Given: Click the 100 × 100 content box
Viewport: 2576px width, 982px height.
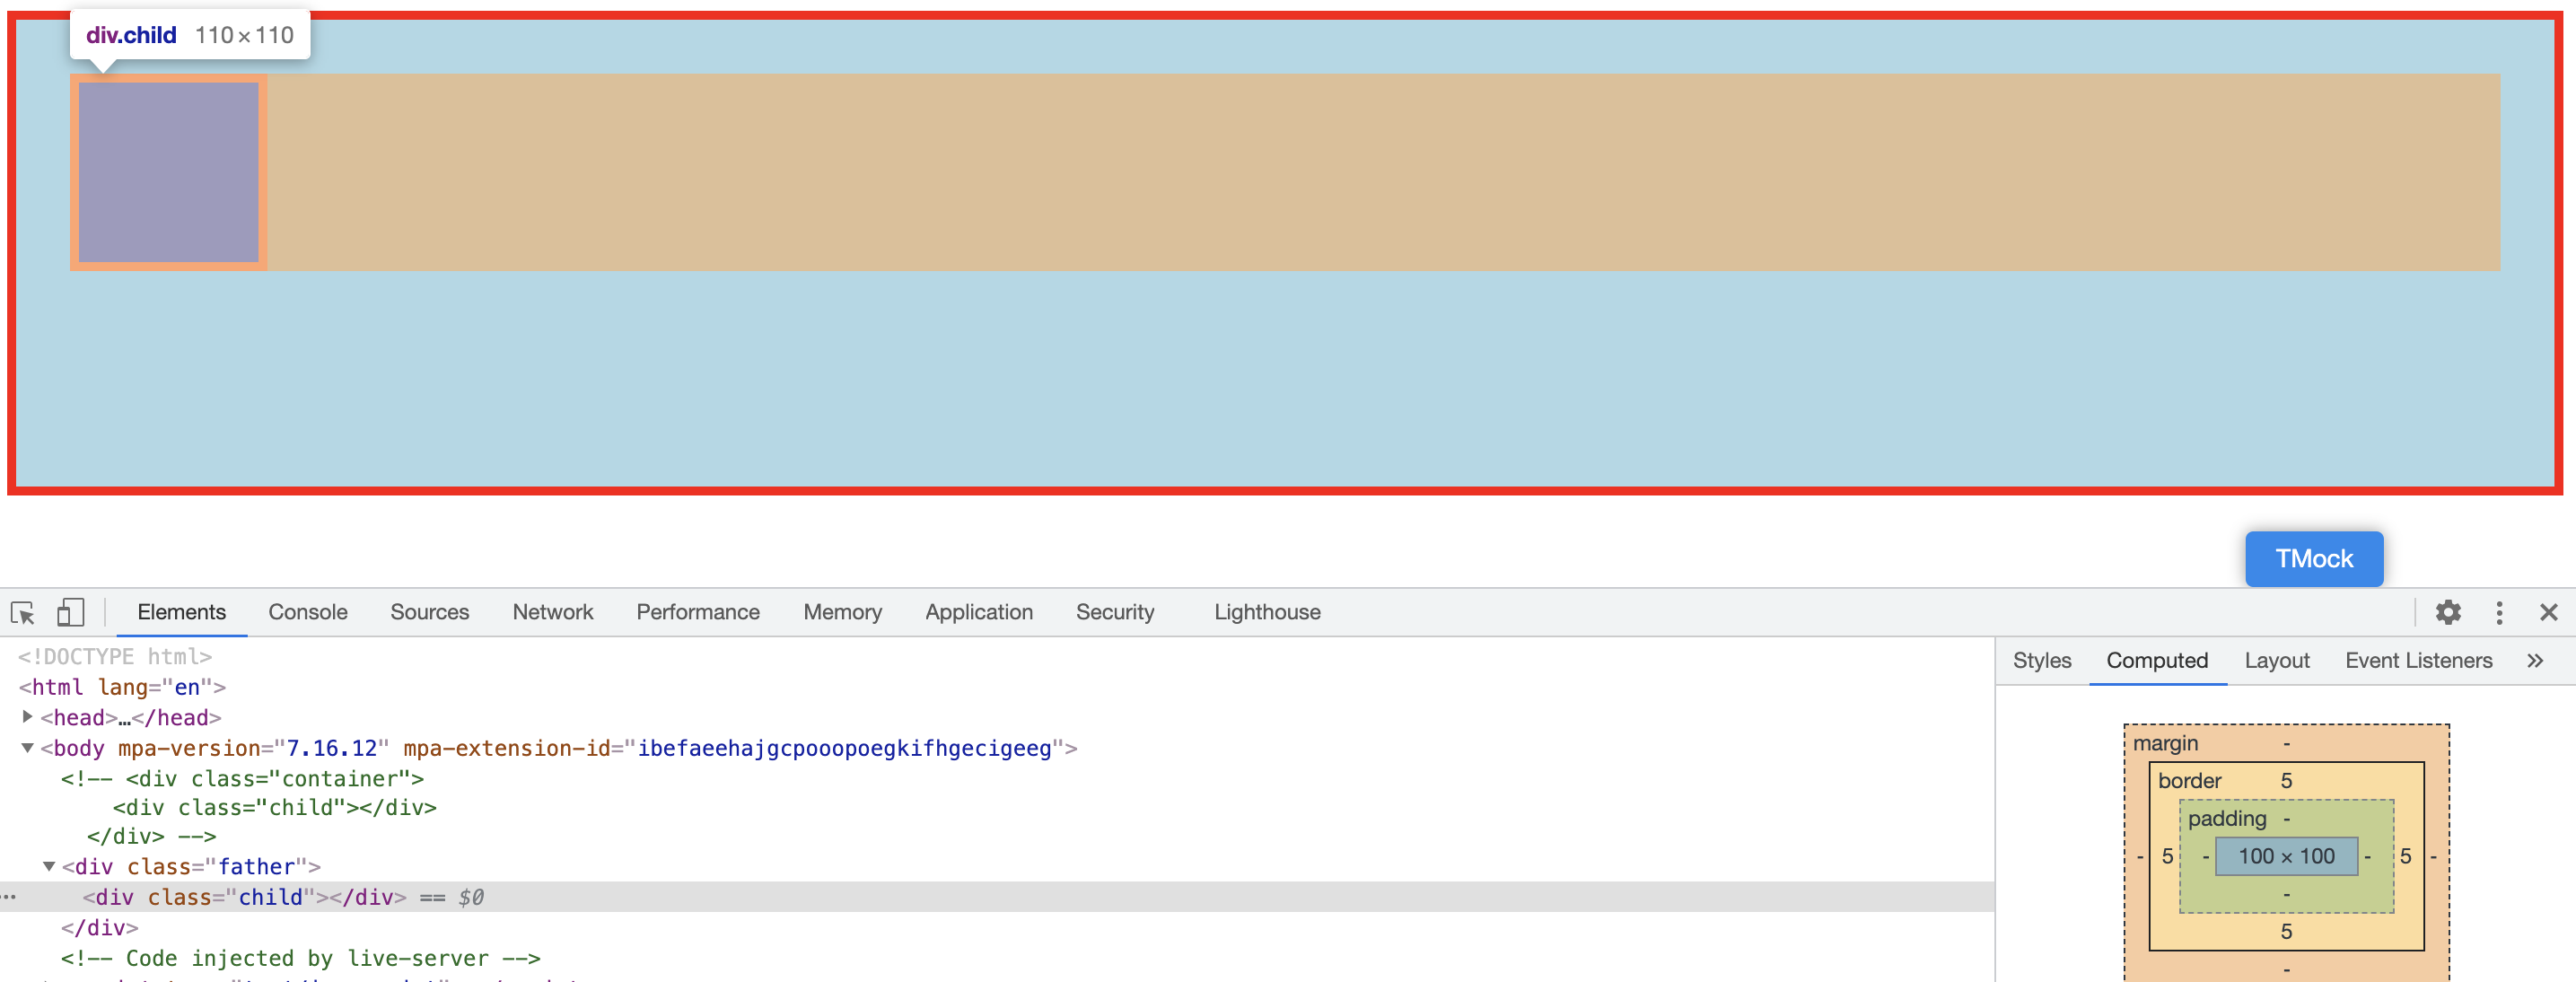Looking at the screenshot, I should [x=2285, y=856].
